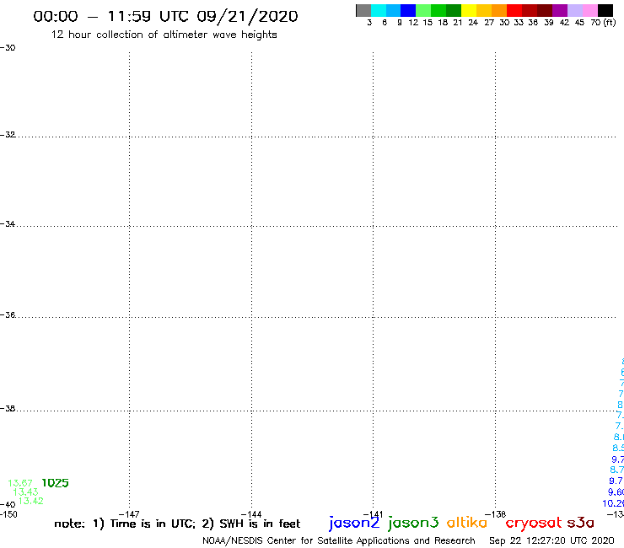Click the 'SWH is in feet' note

coord(260,524)
